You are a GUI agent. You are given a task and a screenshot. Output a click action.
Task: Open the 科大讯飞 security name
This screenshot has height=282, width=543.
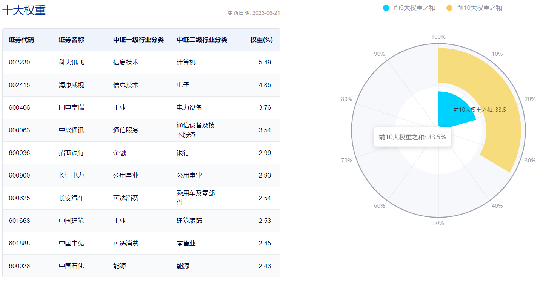coord(71,63)
